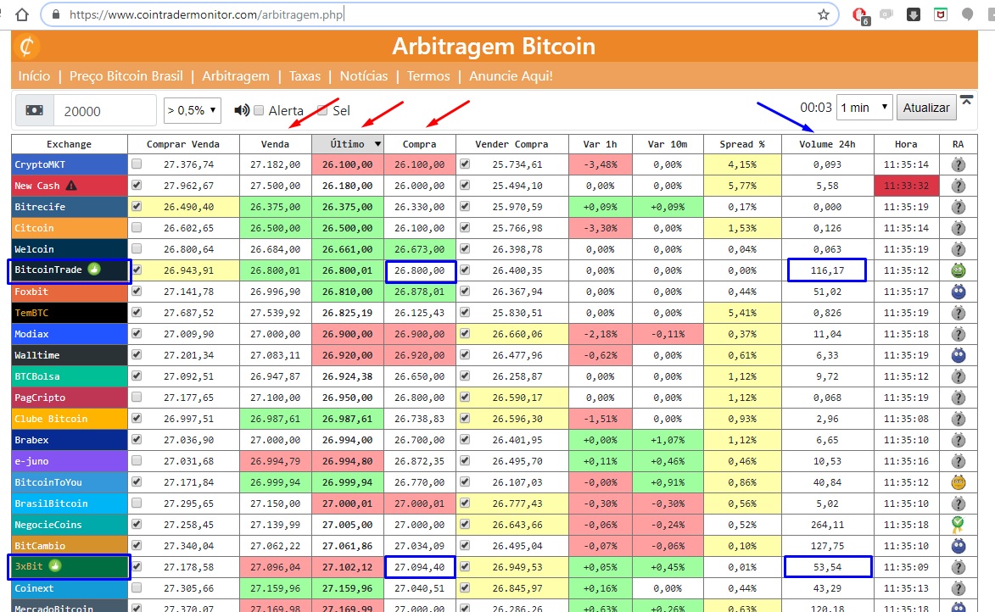Click the green RA face icon for BitcoinTrade
995x612 pixels.
(x=959, y=270)
